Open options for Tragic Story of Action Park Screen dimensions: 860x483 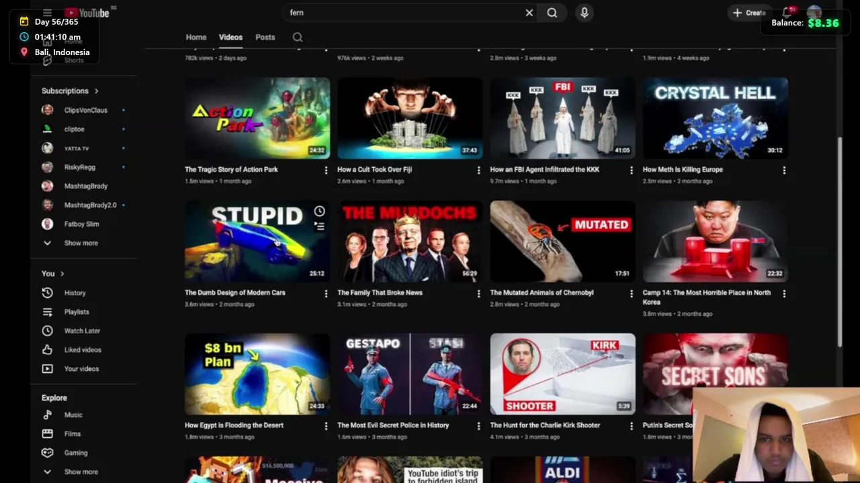point(326,170)
